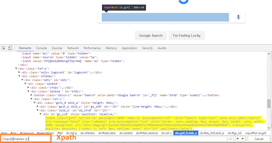Collapse the div id sbtc node
This screenshot has height=143, width=272.
(22, 80)
